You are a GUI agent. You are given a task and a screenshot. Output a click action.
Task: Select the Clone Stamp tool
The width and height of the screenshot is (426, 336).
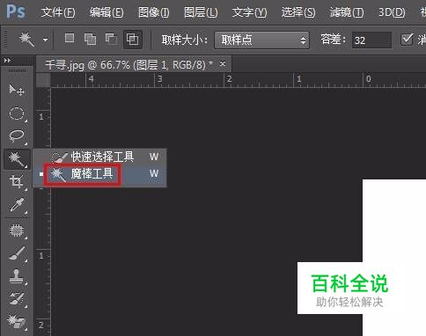click(17, 277)
